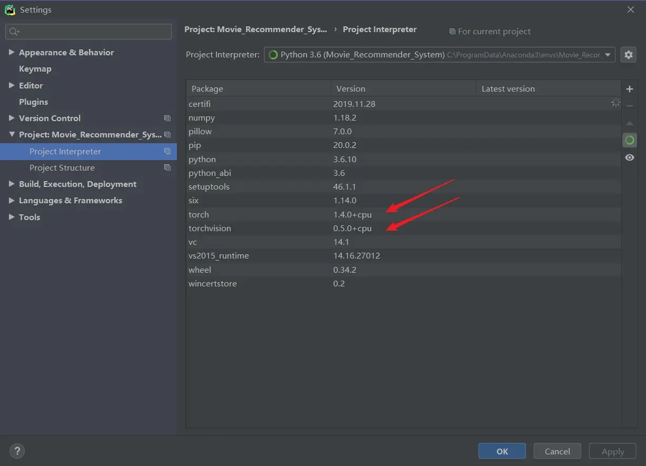This screenshot has height=466, width=646.
Task: Click the Project Structure row copy icon
Action: click(x=167, y=168)
